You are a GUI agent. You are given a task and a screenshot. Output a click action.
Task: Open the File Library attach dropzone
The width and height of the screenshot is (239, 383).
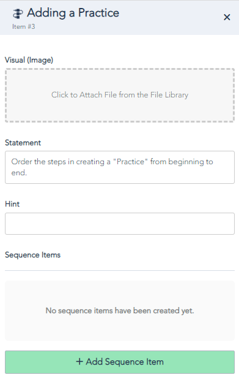point(120,95)
